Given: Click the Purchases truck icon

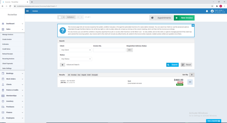Looking at the screenshot, I should 3,107.
